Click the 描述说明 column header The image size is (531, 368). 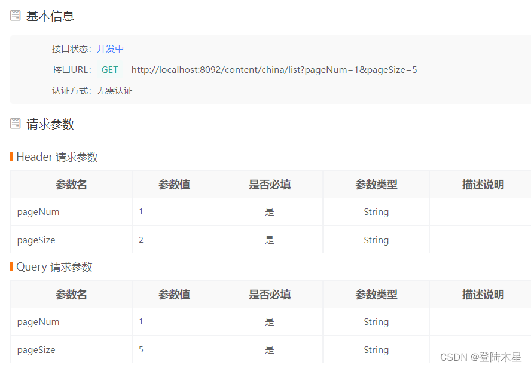click(483, 184)
